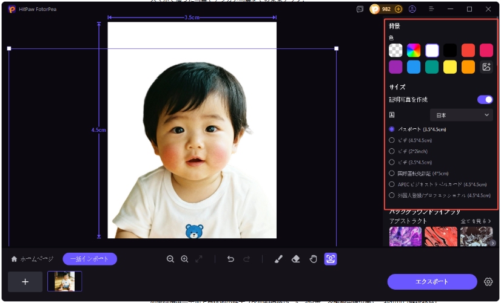Undo the last edit
This screenshot has width=501, height=303.
click(230, 259)
